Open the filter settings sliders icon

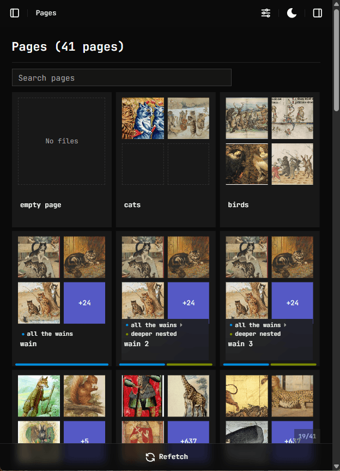click(266, 13)
